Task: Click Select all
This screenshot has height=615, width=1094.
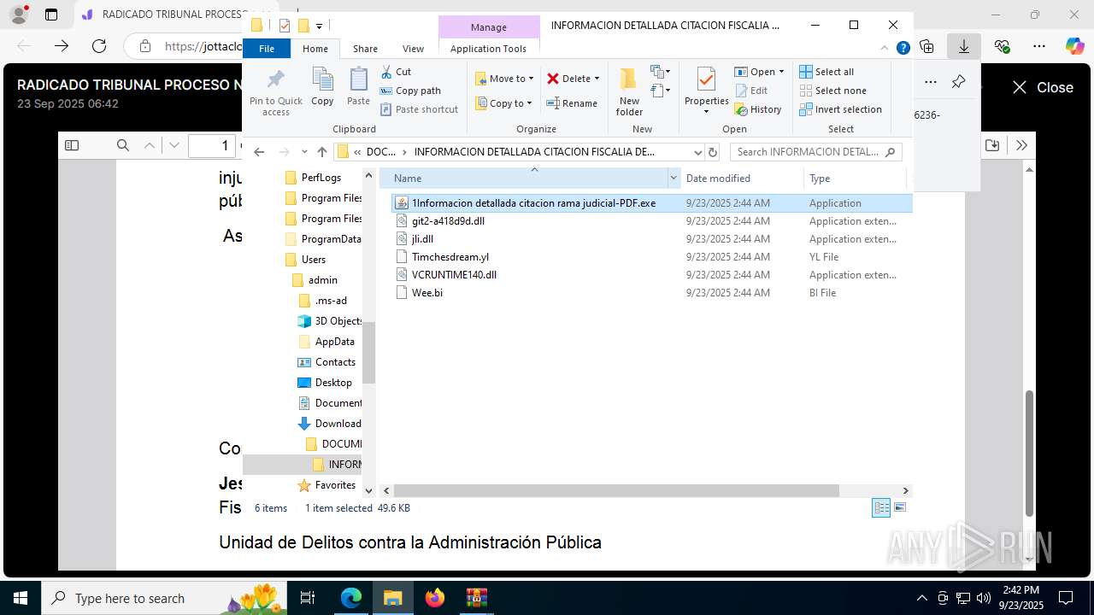Action: pos(826,72)
